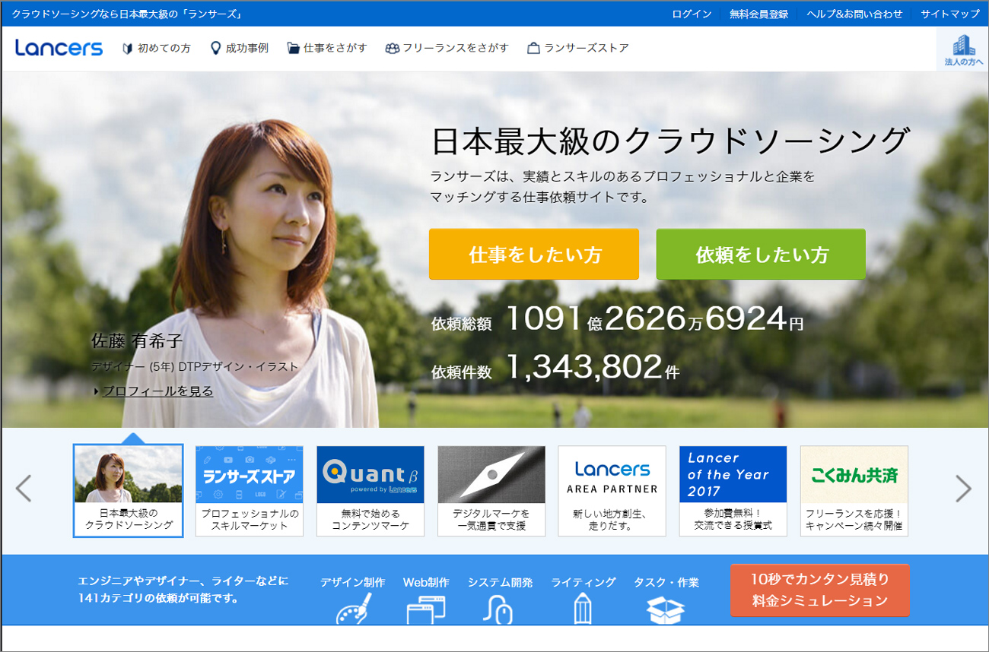Click the green 依頼をしたい方 button
Screen dimensions: 989x652
click(x=761, y=254)
